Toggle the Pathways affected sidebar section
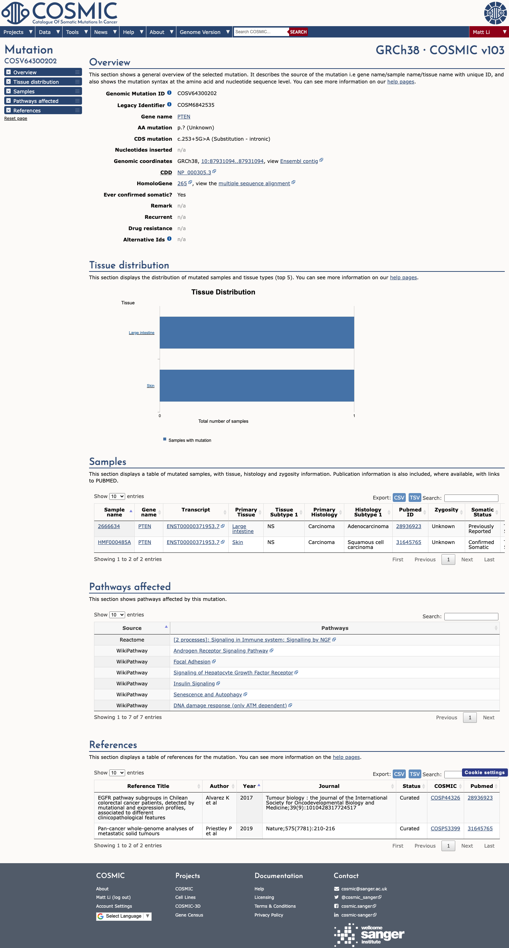The height and width of the screenshot is (948, 509). (x=8, y=101)
